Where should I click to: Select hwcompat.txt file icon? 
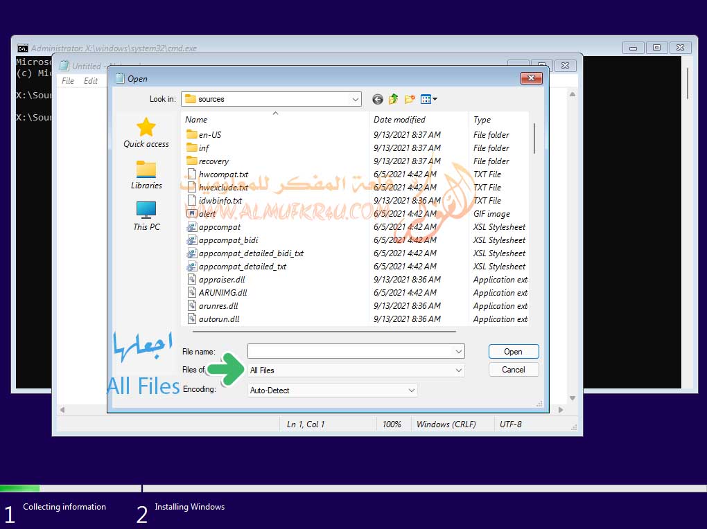coord(191,174)
